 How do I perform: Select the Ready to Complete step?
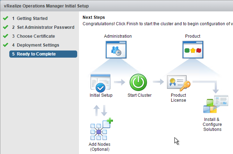(x=43, y=54)
